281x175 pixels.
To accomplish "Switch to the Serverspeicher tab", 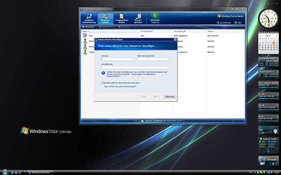I will pos(138,18).
